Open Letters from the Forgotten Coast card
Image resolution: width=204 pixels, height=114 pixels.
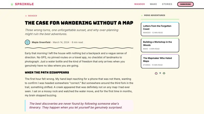pos(160,29)
